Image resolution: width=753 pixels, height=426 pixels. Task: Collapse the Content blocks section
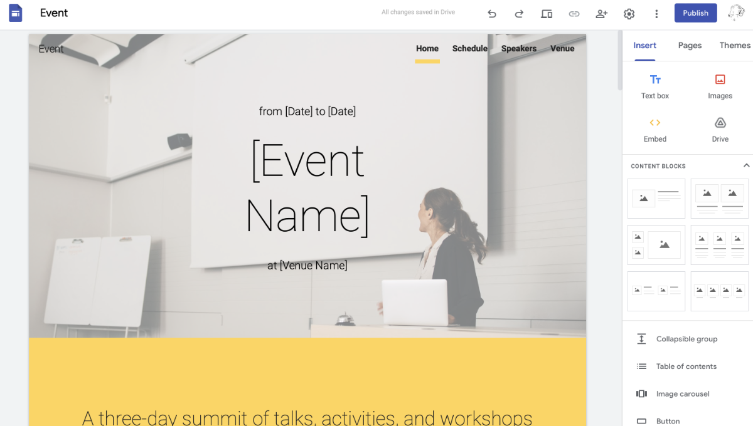click(745, 165)
